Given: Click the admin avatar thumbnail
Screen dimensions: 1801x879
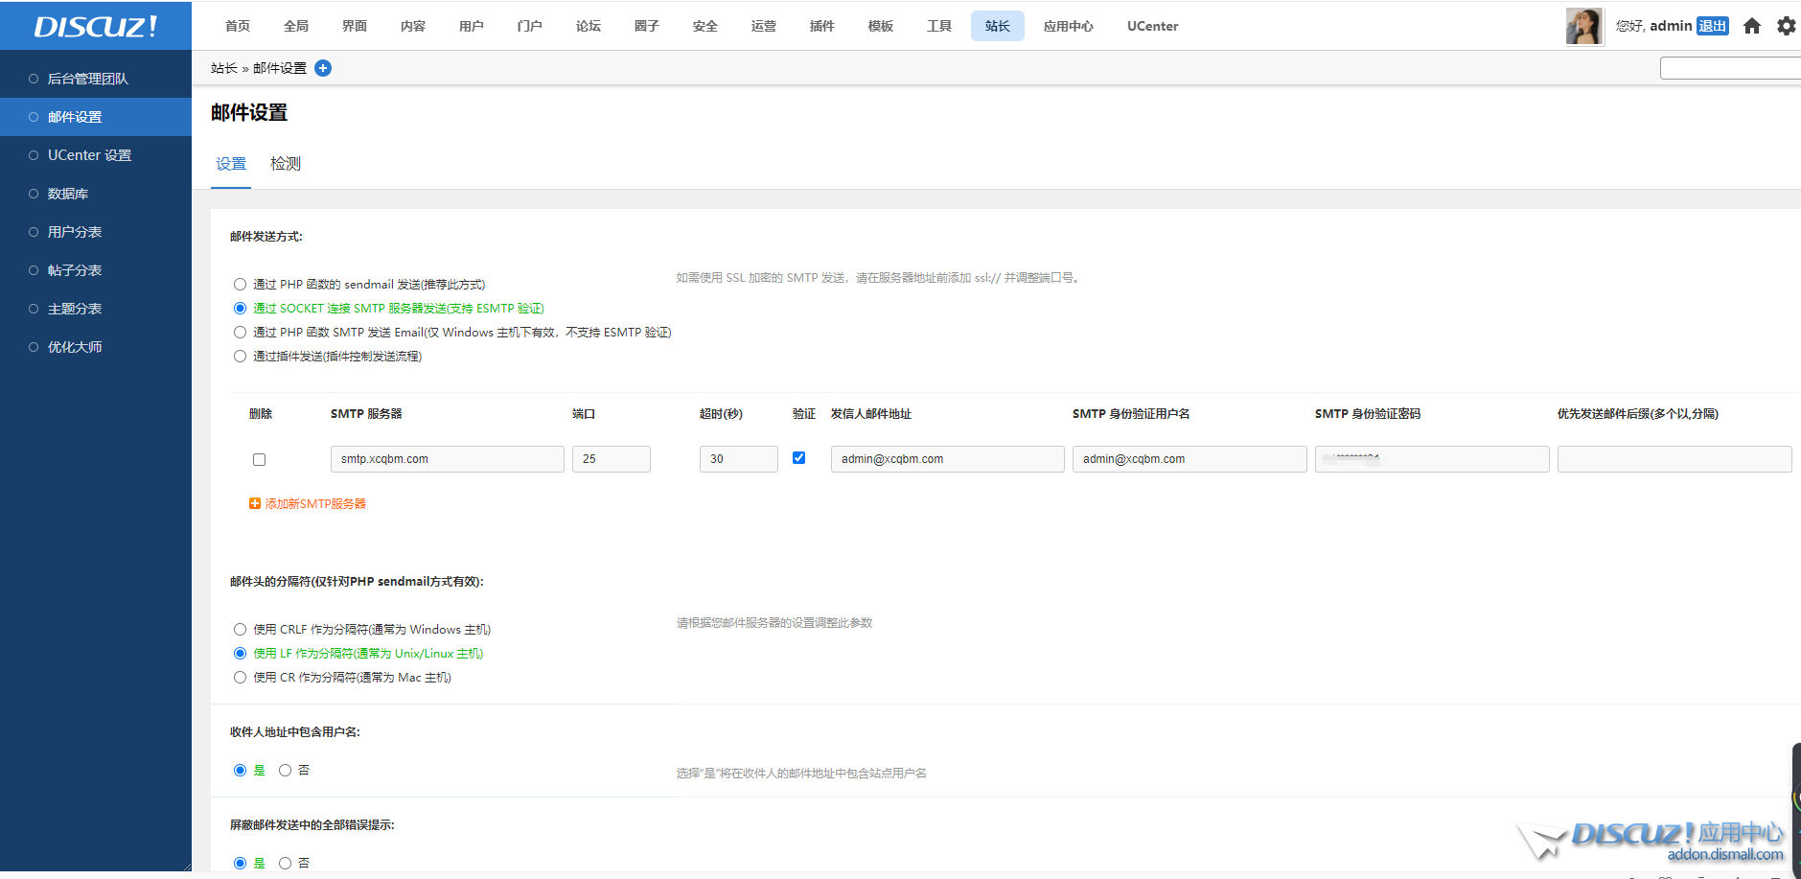Looking at the screenshot, I should (x=1583, y=26).
